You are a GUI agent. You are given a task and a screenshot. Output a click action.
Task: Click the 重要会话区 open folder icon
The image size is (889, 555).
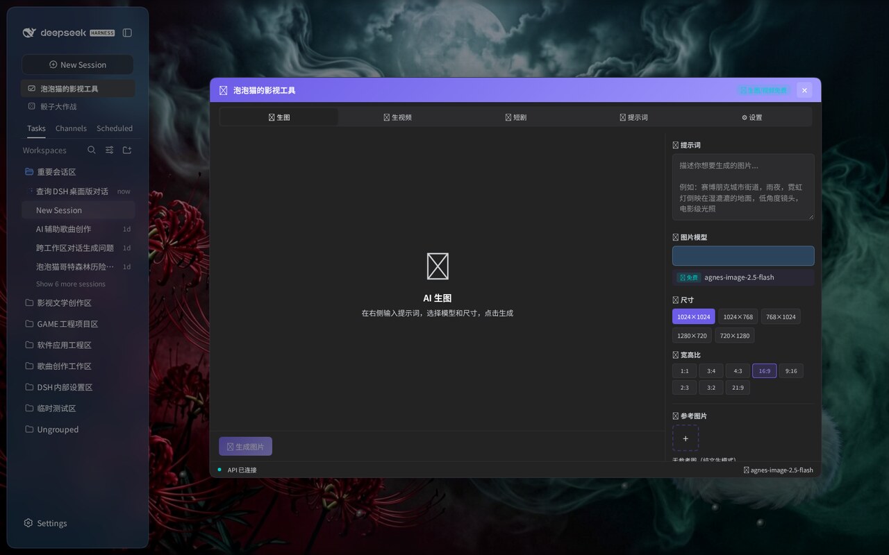29,172
